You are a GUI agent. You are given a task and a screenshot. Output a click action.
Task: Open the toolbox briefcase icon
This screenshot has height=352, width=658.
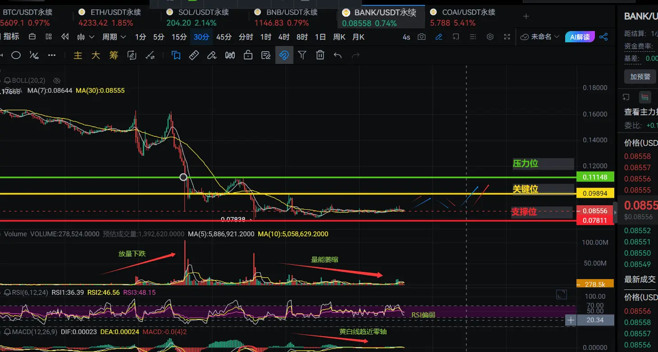point(32,37)
